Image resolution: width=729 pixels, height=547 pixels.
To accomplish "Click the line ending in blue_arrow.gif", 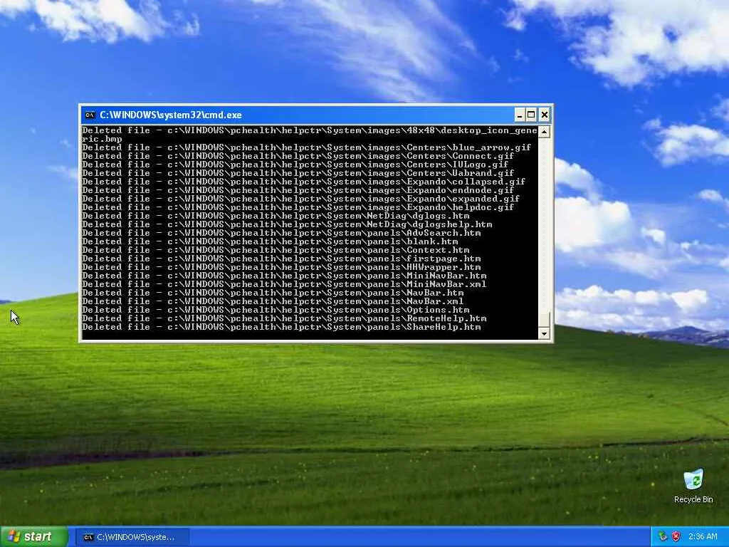I will (306, 147).
